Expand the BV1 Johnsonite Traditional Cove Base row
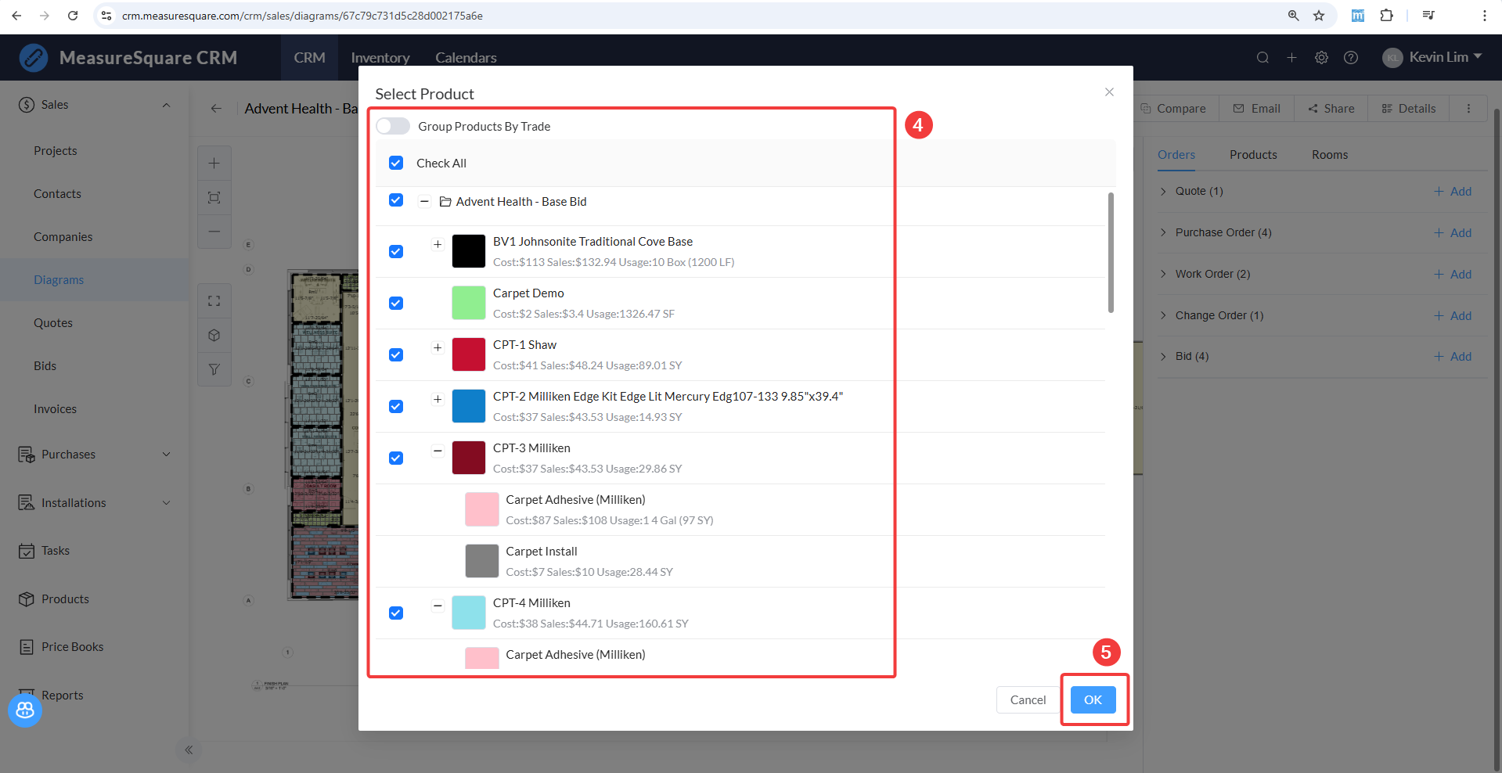Viewport: 1502px width, 773px height. click(x=438, y=244)
